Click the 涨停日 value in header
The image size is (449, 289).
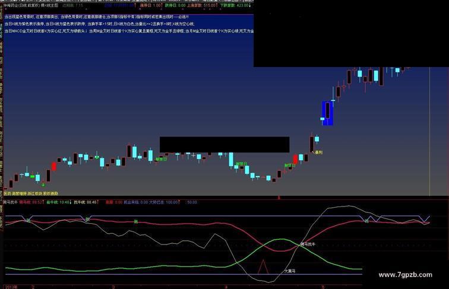pos(150,5)
